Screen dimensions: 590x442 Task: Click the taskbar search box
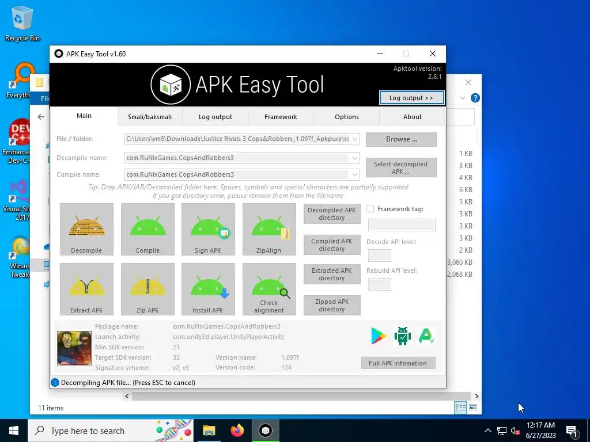(111, 430)
